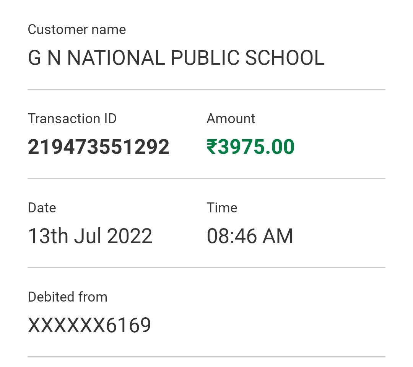Click the Transaction ID label
This screenshot has height=367, width=413.
tap(72, 118)
